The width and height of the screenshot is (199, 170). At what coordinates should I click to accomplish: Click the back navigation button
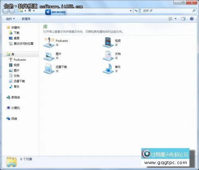pos(6,11)
